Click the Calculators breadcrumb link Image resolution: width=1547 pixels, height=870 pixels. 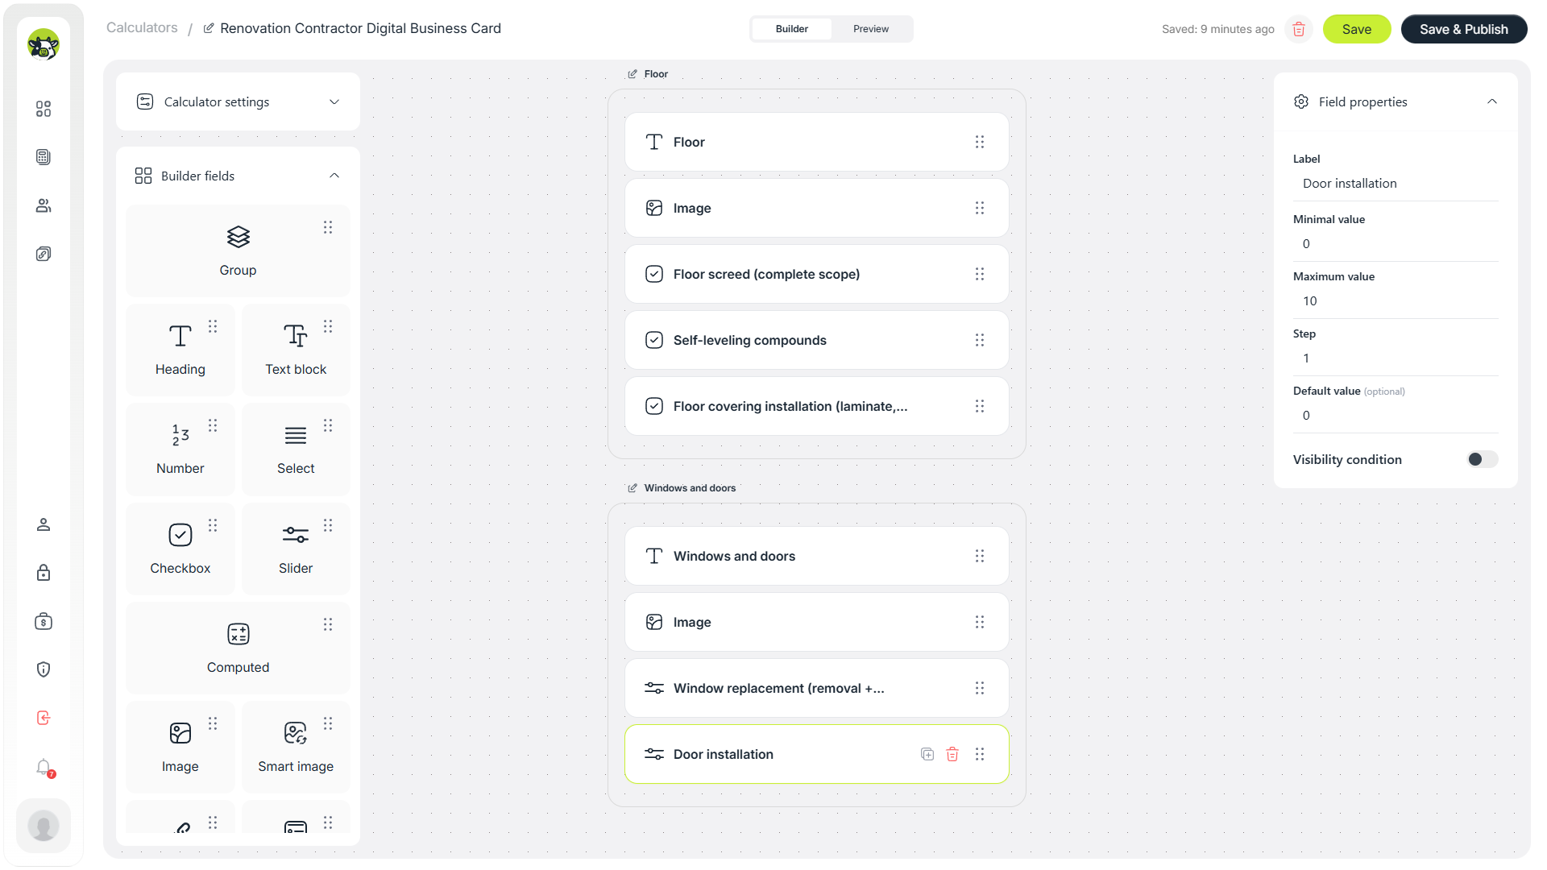click(x=142, y=27)
